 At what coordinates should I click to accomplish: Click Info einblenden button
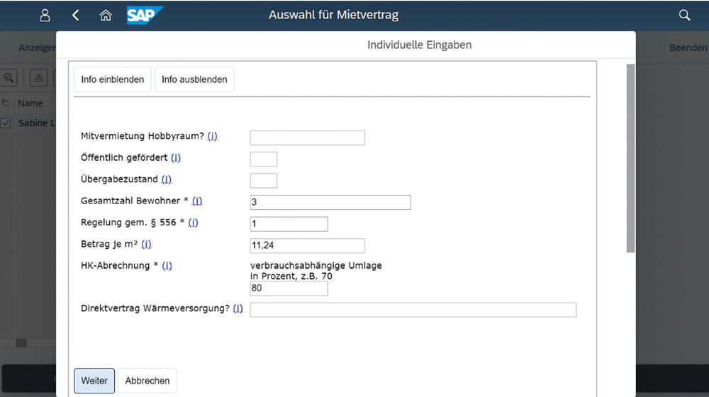click(x=112, y=79)
